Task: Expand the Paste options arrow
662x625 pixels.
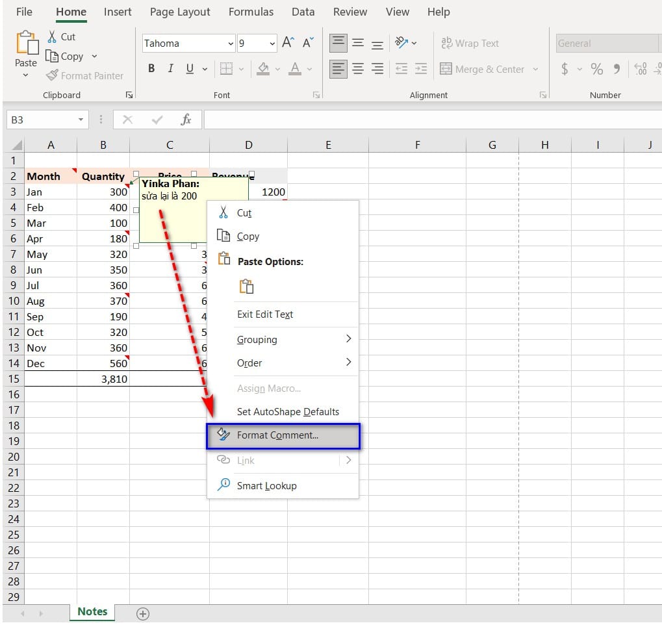Action: (26, 75)
